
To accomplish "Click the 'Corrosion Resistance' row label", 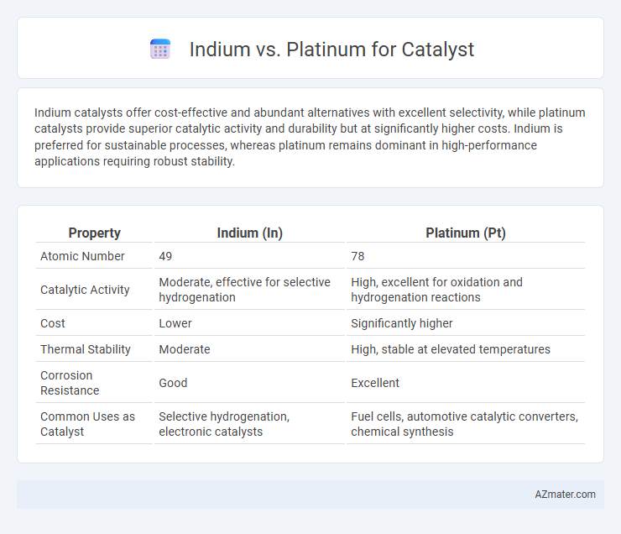I will (x=70, y=383).
